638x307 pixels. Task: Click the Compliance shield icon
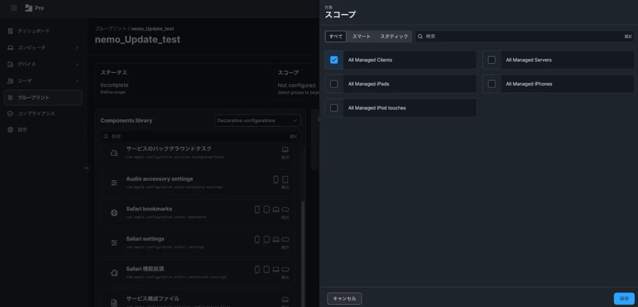click(11, 114)
